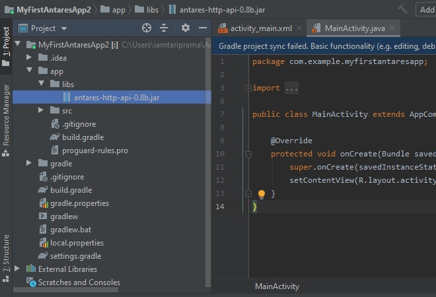This screenshot has width=436, height=297.
Task: Collapse the libs folder
Action: click(42, 84)
